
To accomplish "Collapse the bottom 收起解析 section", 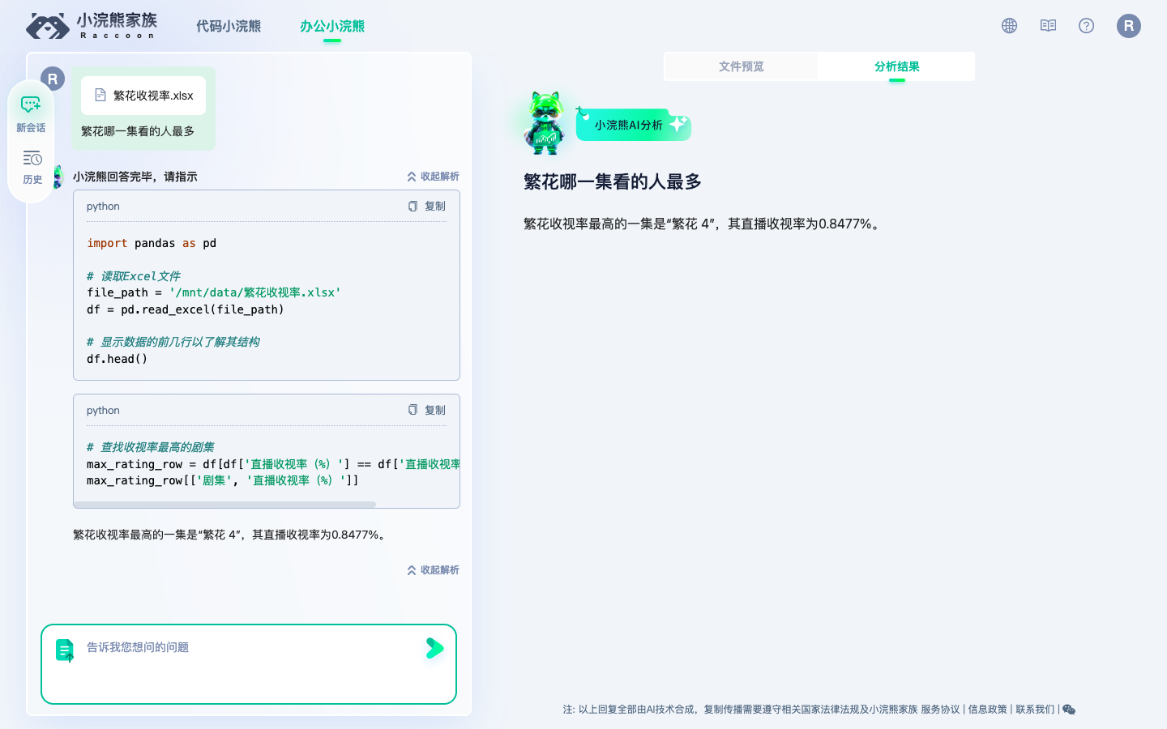I will click(x=433, y=569).
